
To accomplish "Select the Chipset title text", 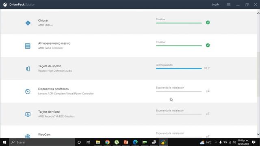I will click(43, 21).
